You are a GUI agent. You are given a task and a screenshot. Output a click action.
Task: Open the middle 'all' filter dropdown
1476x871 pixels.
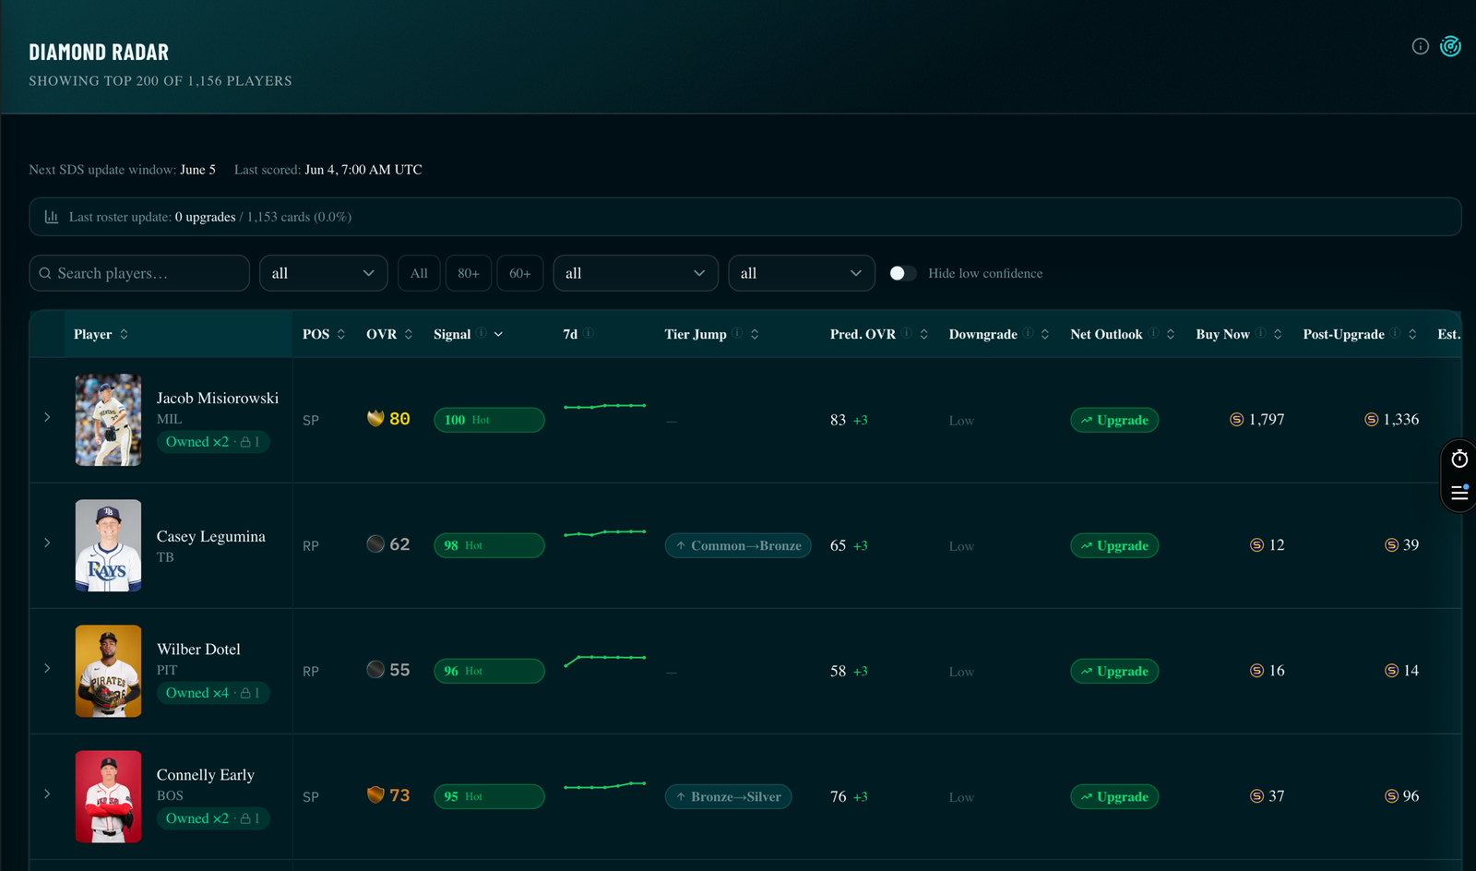(x=636, y=273)
